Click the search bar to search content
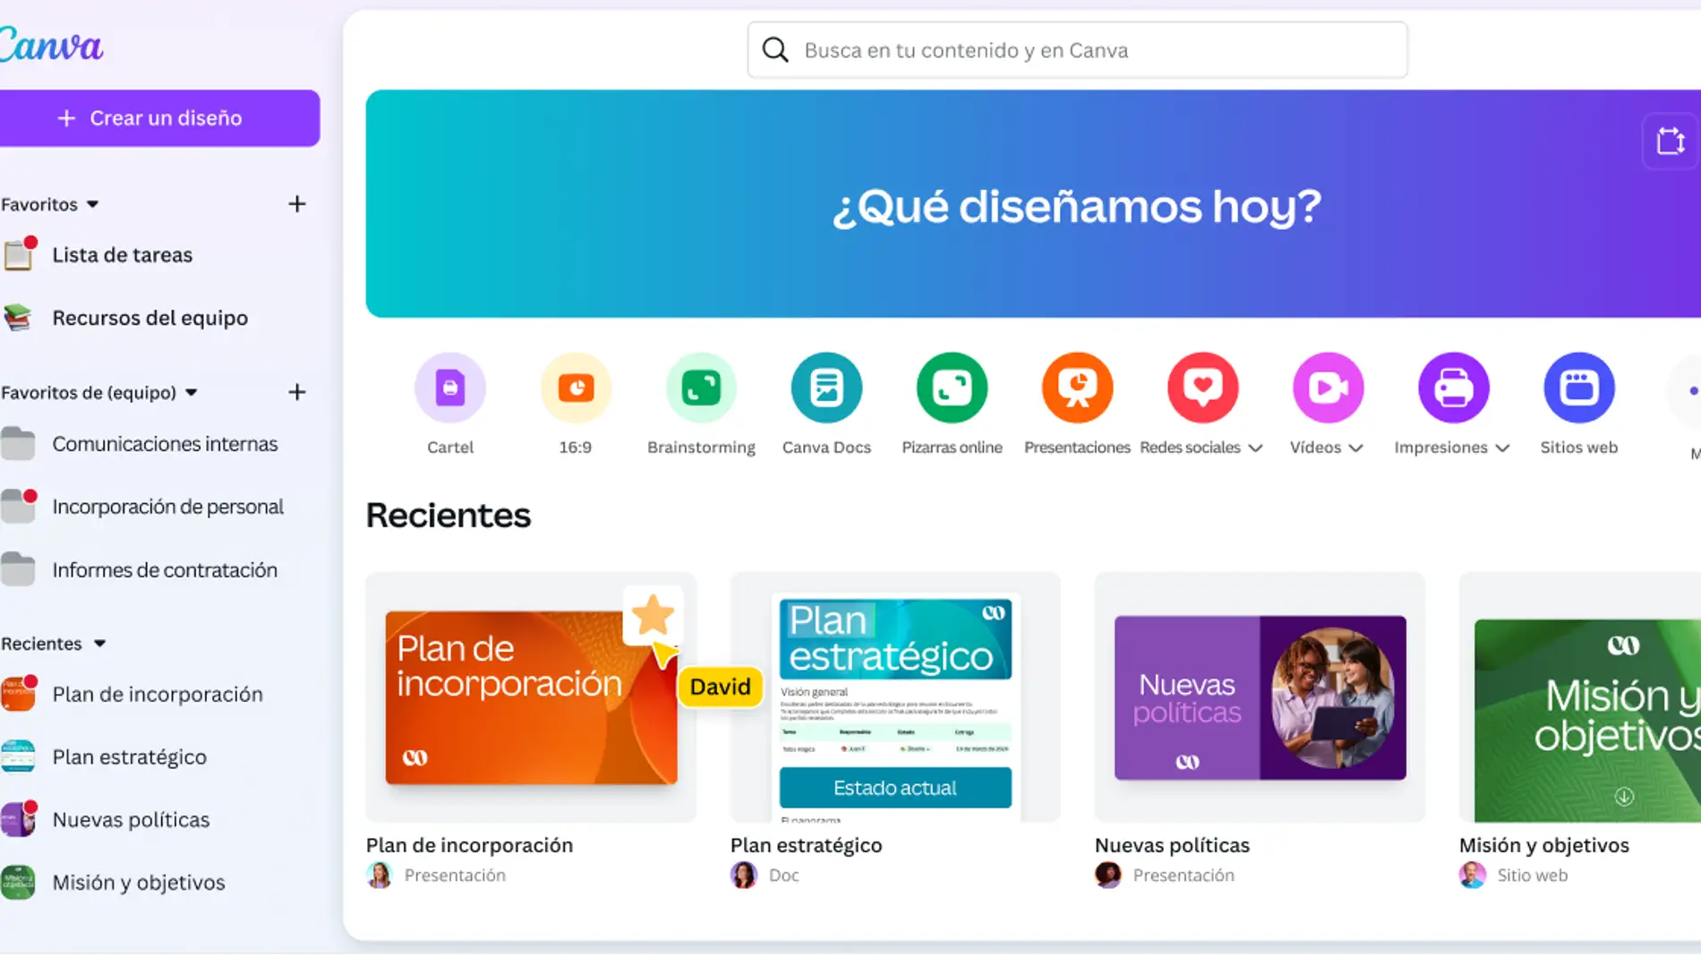This screenshot has height=957, width=1701. [x=1074, y=50]
